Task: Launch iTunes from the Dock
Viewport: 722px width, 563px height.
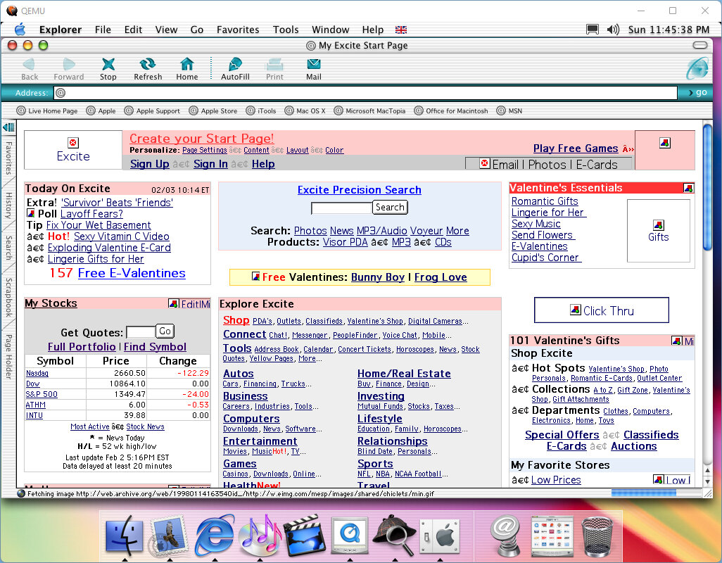Action: click(x=260, y=535)
